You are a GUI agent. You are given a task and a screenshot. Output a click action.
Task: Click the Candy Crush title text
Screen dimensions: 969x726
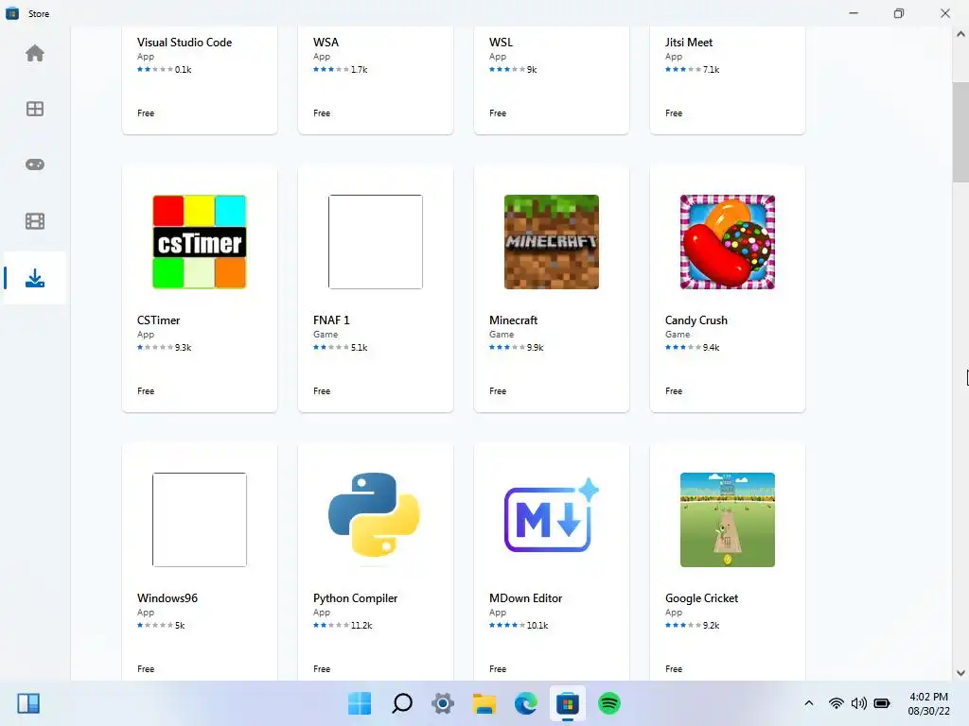coord(696,320)
